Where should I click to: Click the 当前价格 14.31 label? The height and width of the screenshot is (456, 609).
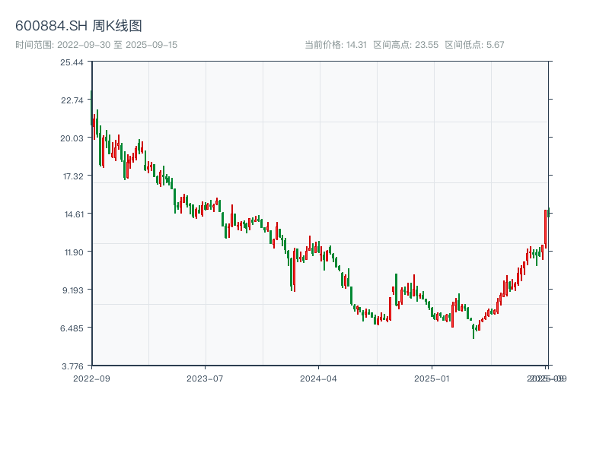[336, 45]
